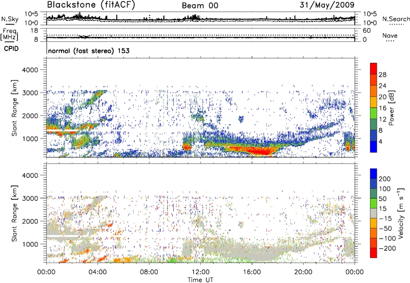Click the 'Power [dB]' colorbar label
The height and width of the screenshot is (283, 410).
tap(391, 108)
